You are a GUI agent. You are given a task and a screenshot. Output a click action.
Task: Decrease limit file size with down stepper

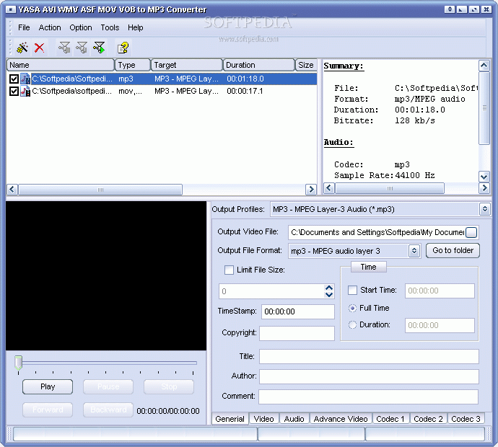click(329, 295)
